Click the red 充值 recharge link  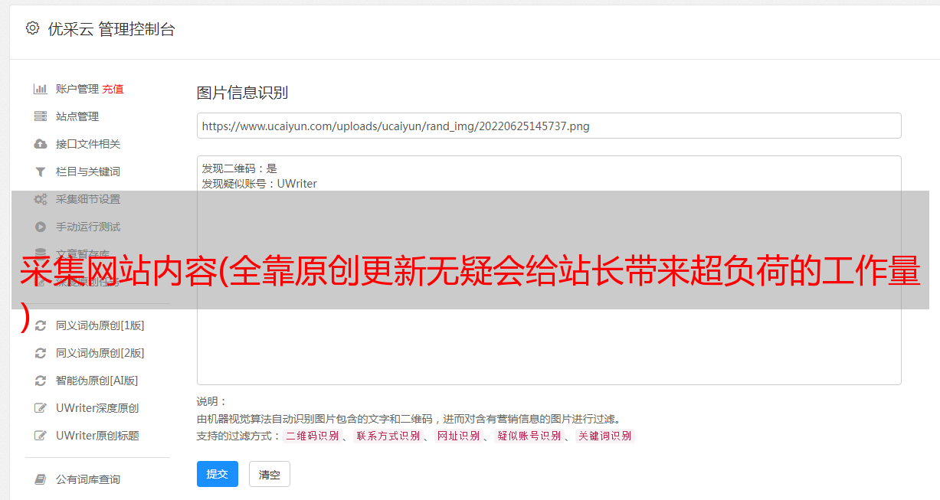[113, 89]
